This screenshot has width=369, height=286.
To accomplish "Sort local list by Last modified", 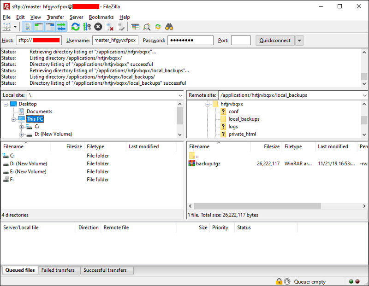I will pyautogui.click(x=151, y=146).
